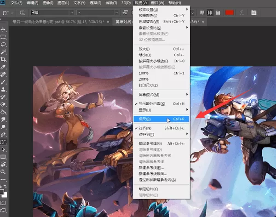Image resolution: width=276 pixels, height=217 pixels.
Task: Click the Rectangle shape tool
Action: 3,157
